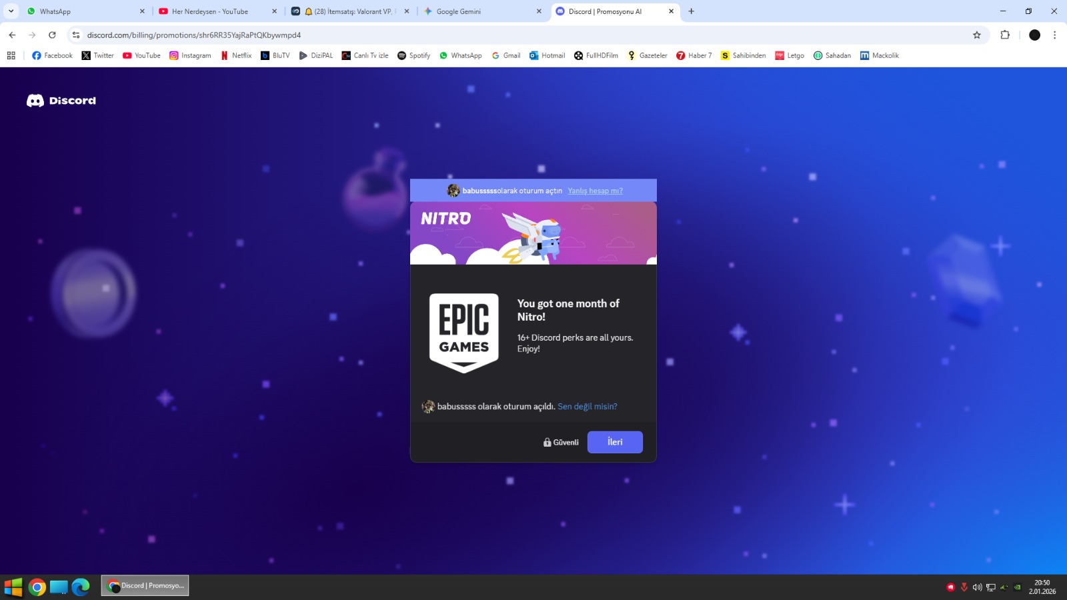Viewport: 1067px width, 600px height.
Task: Click '16+ Discord perks are all yours' text
Action: [576, 343]
